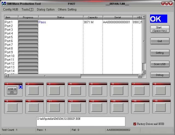Open the Dialog Option menu

[x=46, y=10]
